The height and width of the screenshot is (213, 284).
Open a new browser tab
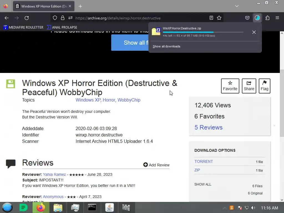[x=80, y=6]
